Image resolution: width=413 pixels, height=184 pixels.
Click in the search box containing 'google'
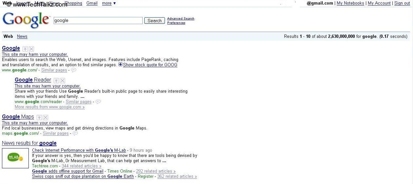(x=98, y=21)
